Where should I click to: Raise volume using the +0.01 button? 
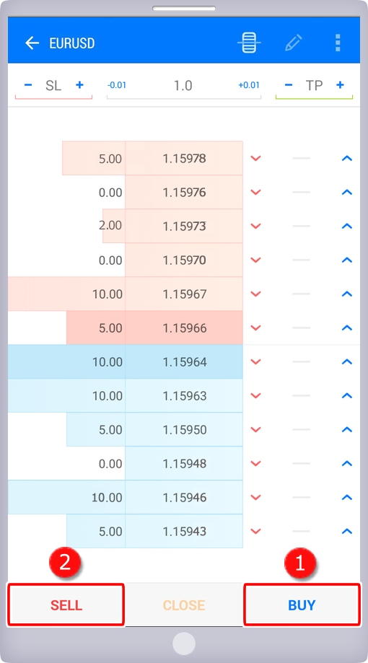point(249,85)
